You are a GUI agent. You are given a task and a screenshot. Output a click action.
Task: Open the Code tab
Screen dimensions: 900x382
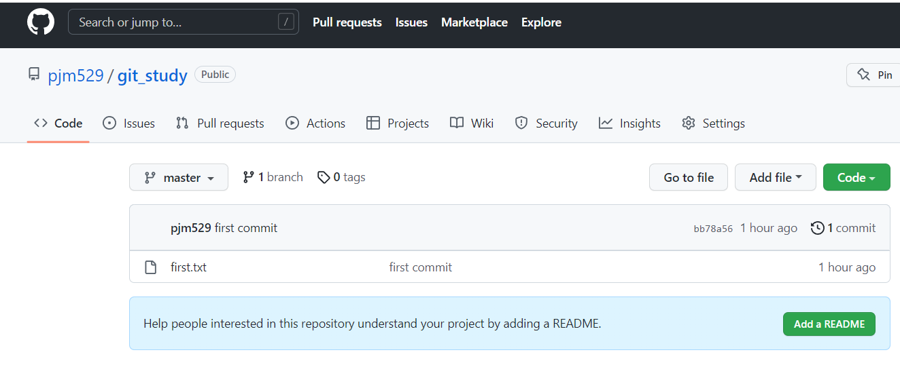(x=58, y=123)
